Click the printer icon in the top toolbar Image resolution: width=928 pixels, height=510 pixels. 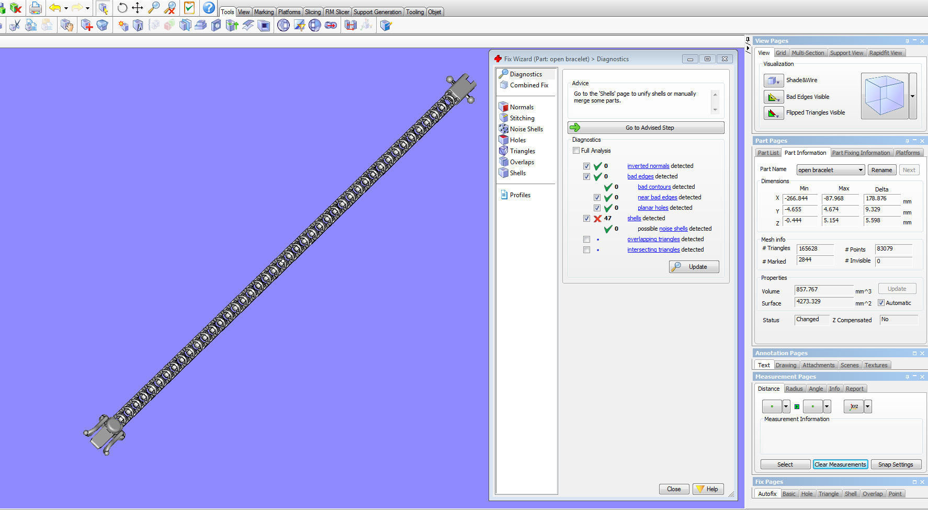click(x=36, y=8)
